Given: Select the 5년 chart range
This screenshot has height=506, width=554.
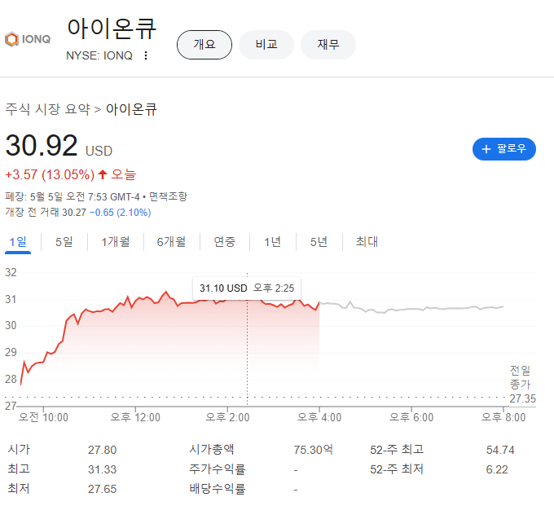Looking at the screenshot, I should click(319, 242).
